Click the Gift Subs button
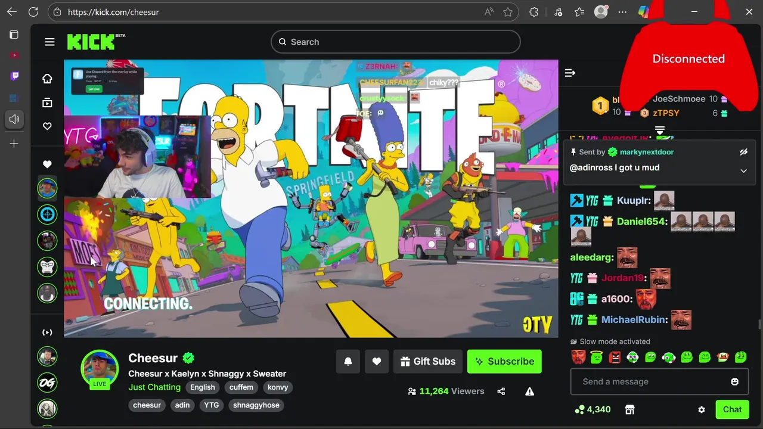Screen dimensions: 763x429 pyautogui.click(x=427, y=361)
